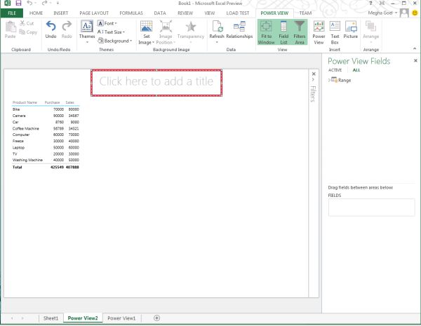Click the title placeholder text box
This screenshot has width=421, height=326.
pos(156,83)
